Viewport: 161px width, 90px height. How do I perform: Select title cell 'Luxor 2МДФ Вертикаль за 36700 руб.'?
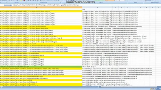(x=97, y=84)
